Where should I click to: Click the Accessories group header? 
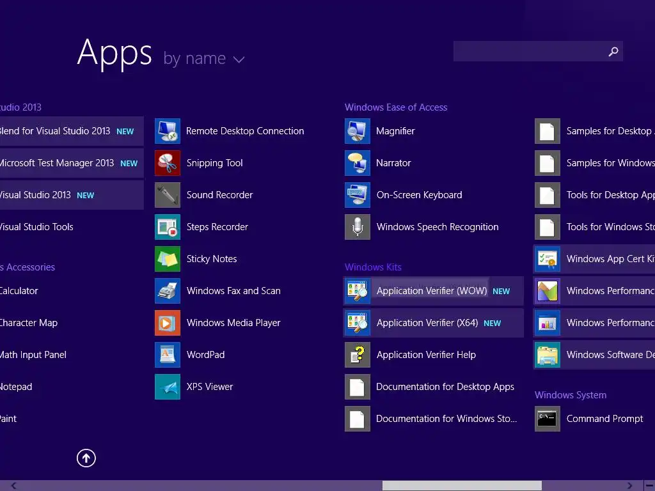(28, 267)
